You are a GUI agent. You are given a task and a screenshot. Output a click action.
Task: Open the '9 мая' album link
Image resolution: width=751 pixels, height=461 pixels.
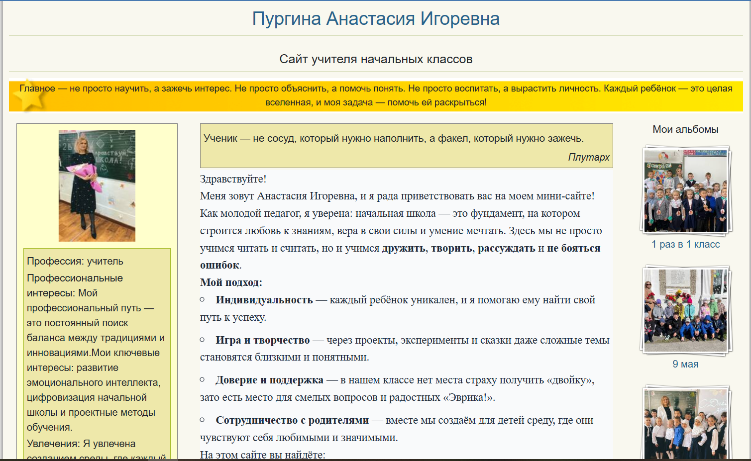pos(685,364)
